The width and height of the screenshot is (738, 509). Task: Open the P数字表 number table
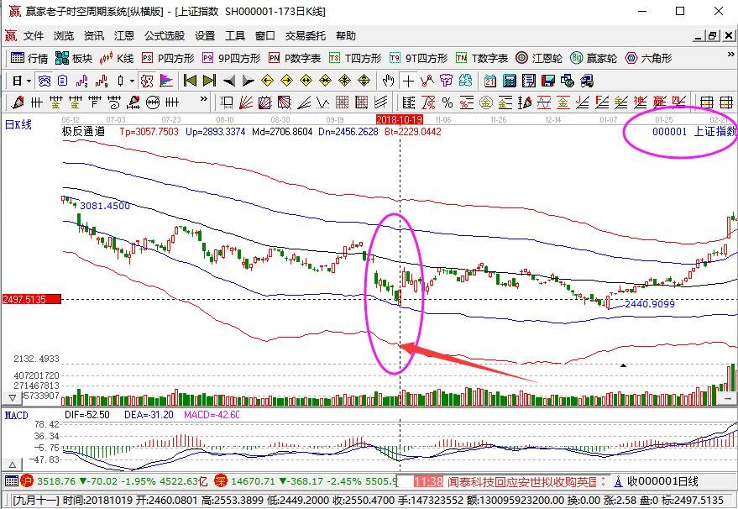click(x=295, y=59)
